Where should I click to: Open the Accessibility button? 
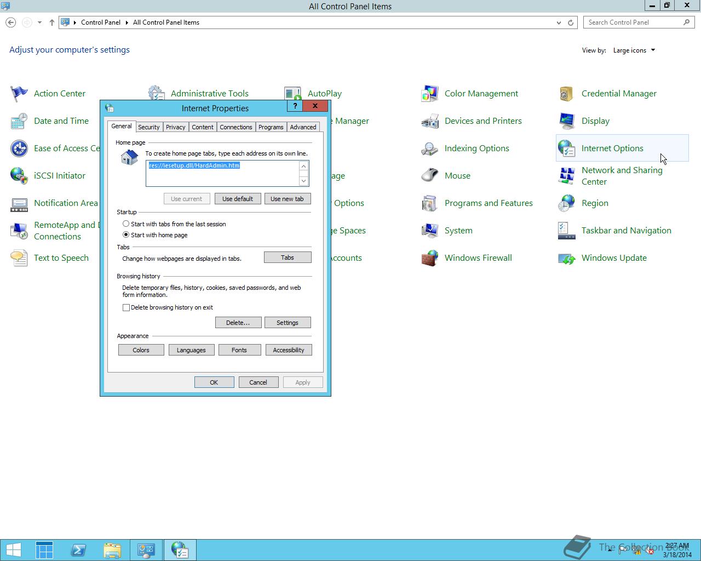point(289,350)
